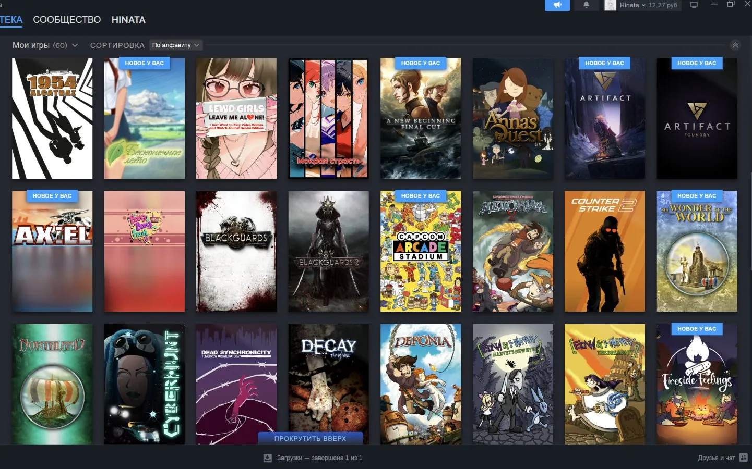This screenshot has height=469, width=752.
Task: Open the Artifact cover with the tower artwork
Action: tap(605, 119)
